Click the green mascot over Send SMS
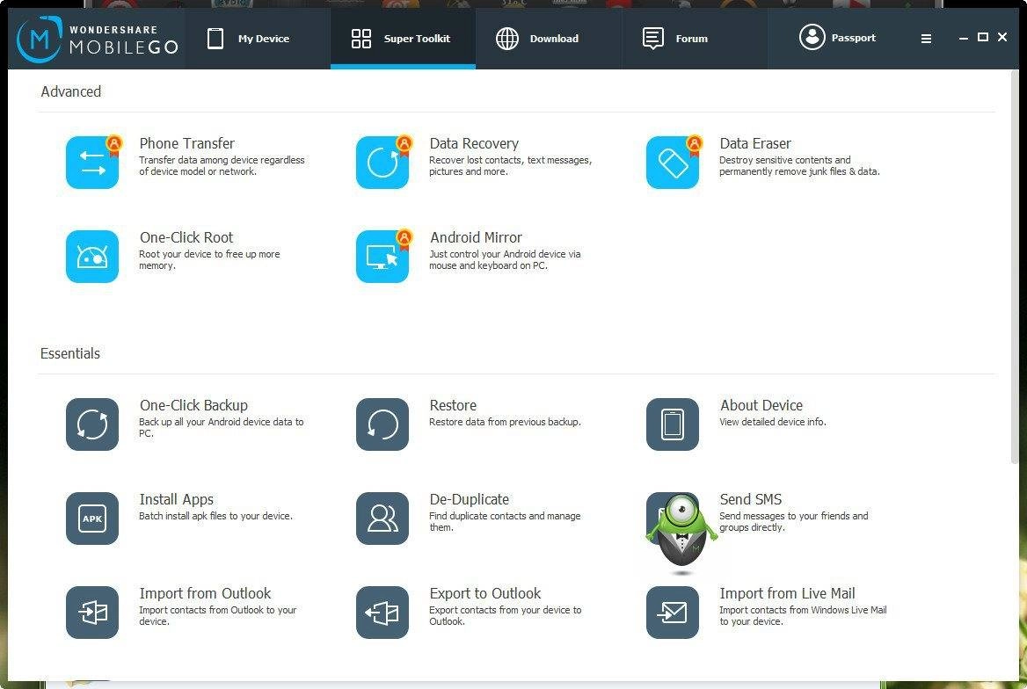The image size is (1027, 689). [681, 532]
